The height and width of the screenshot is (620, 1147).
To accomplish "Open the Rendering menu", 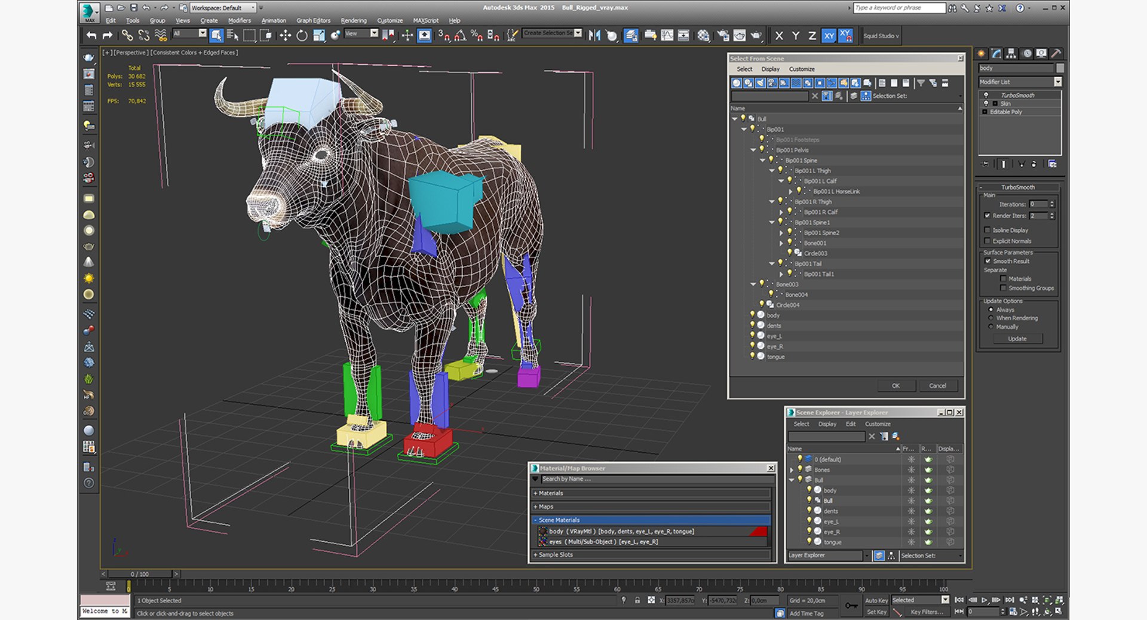I will (354, 20).
